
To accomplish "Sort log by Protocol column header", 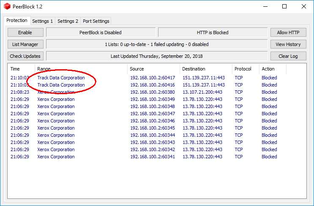I will 246,69.
